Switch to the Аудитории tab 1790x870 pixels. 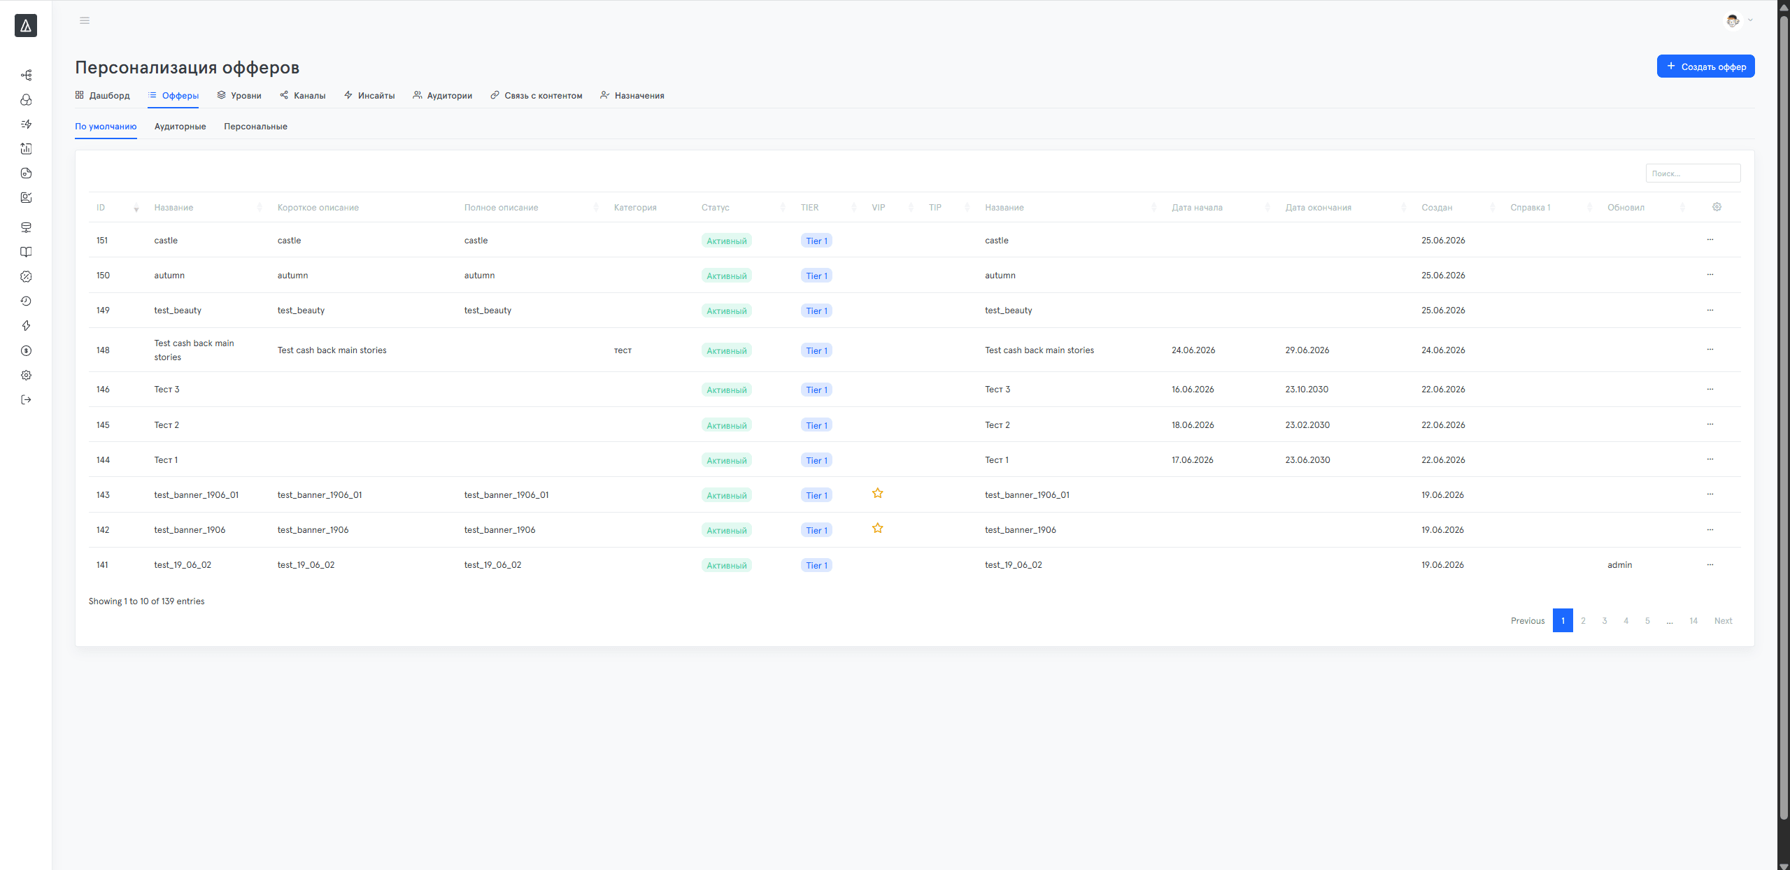[442, 96]
